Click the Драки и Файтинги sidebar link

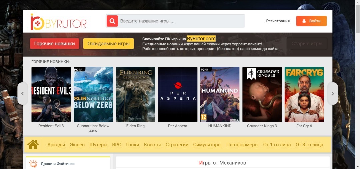pos(58,164)
